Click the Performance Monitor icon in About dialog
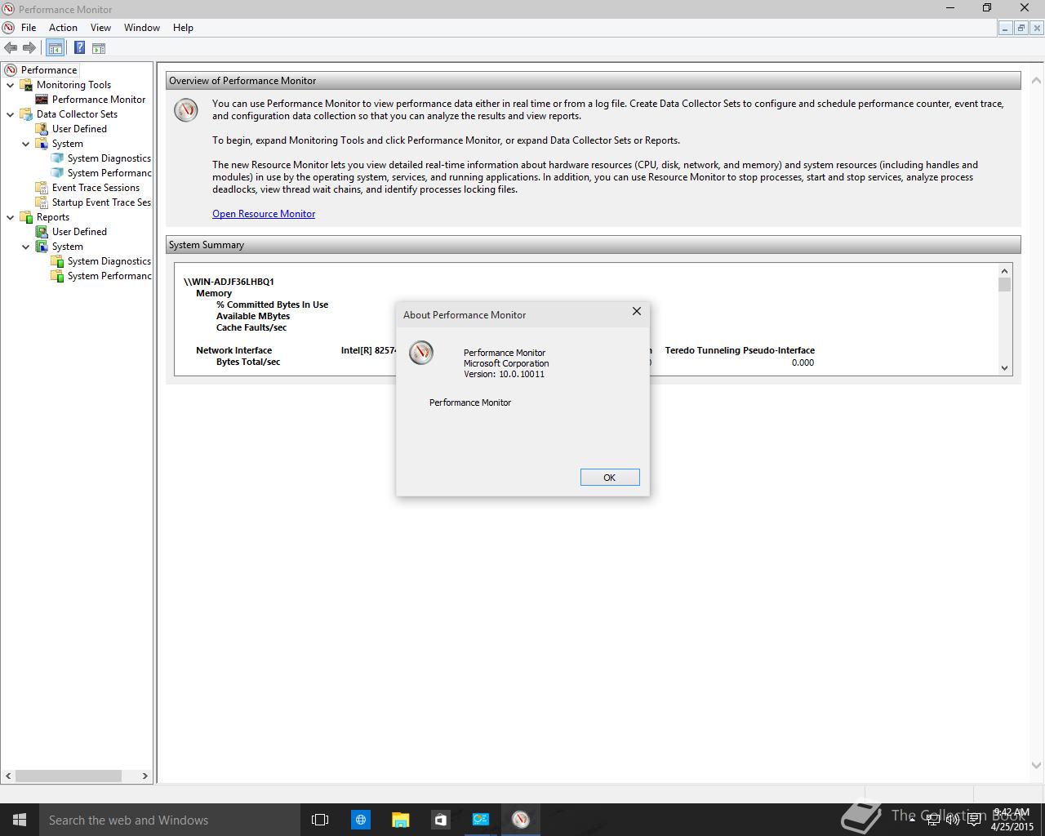The image size is (1045, 836). point(421,353)
